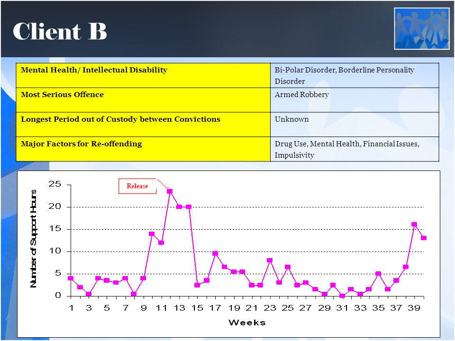Click the '20' y-axis label
Viewport: 455px width, 341px height.
pyautogui.click(x=55, y=206)
